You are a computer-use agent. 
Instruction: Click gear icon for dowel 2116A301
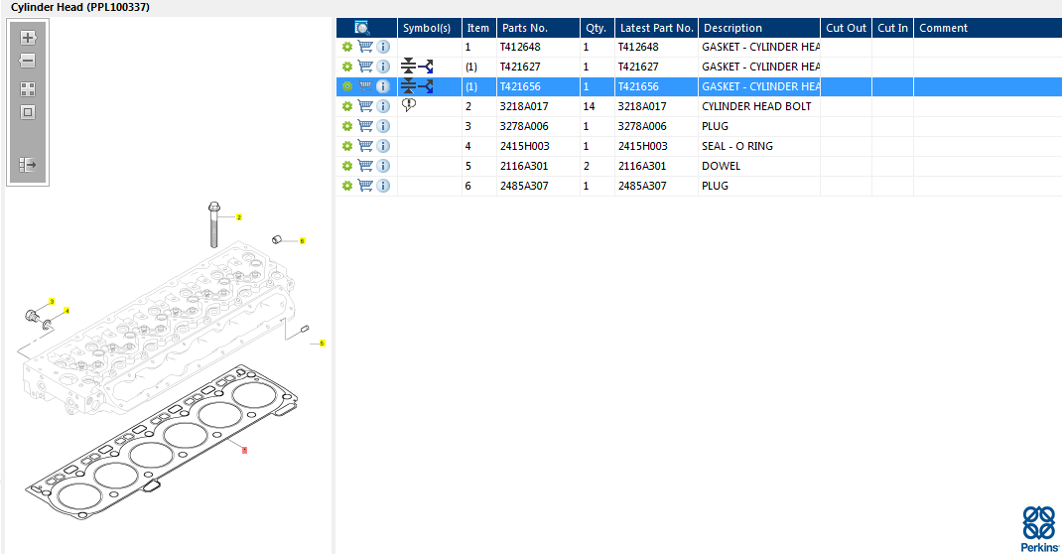(x=346, y=165)
